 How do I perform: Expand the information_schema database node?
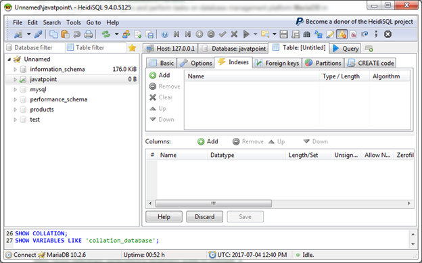[x=15, y=69]
